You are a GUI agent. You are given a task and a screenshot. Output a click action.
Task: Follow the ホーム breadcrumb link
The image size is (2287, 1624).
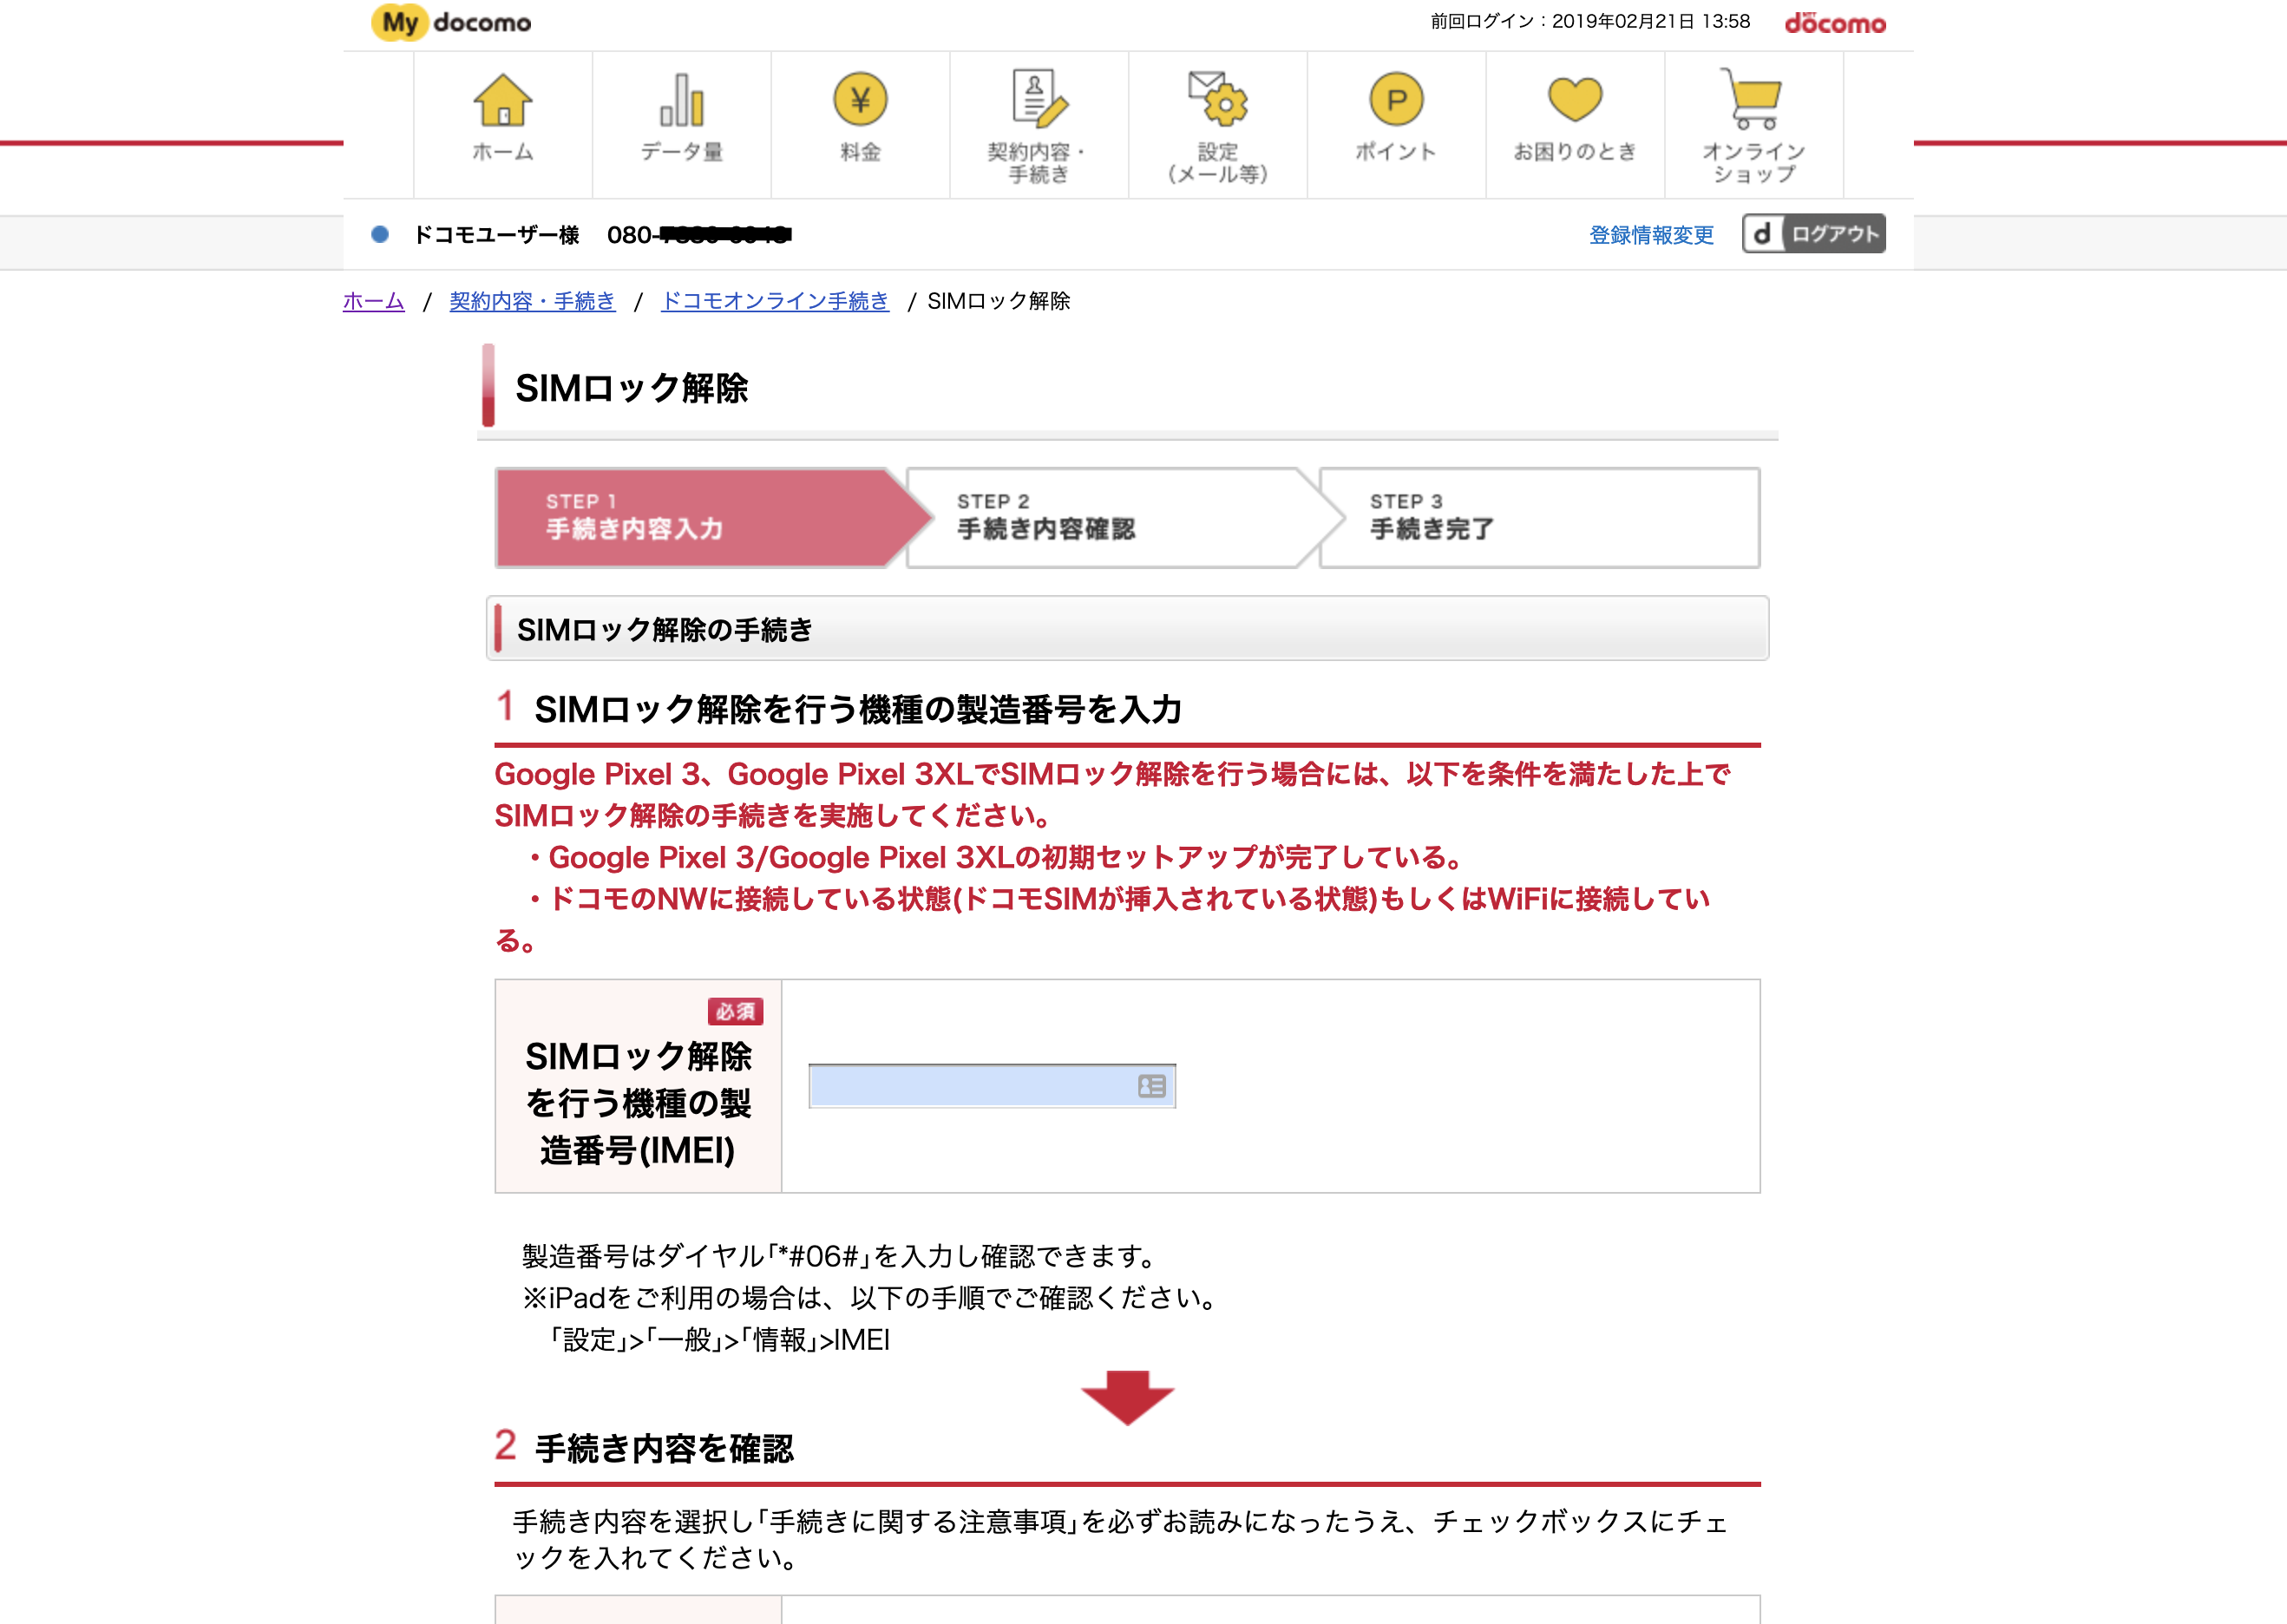coord(373,301)
